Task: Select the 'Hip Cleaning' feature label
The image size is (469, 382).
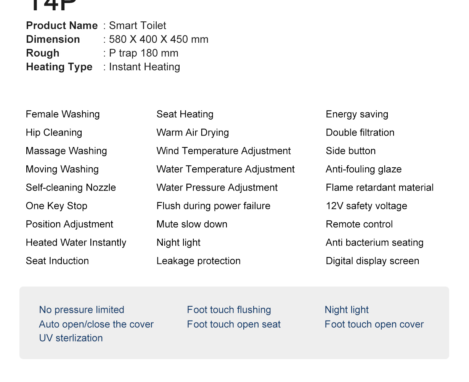Action: tap(54, 133)
